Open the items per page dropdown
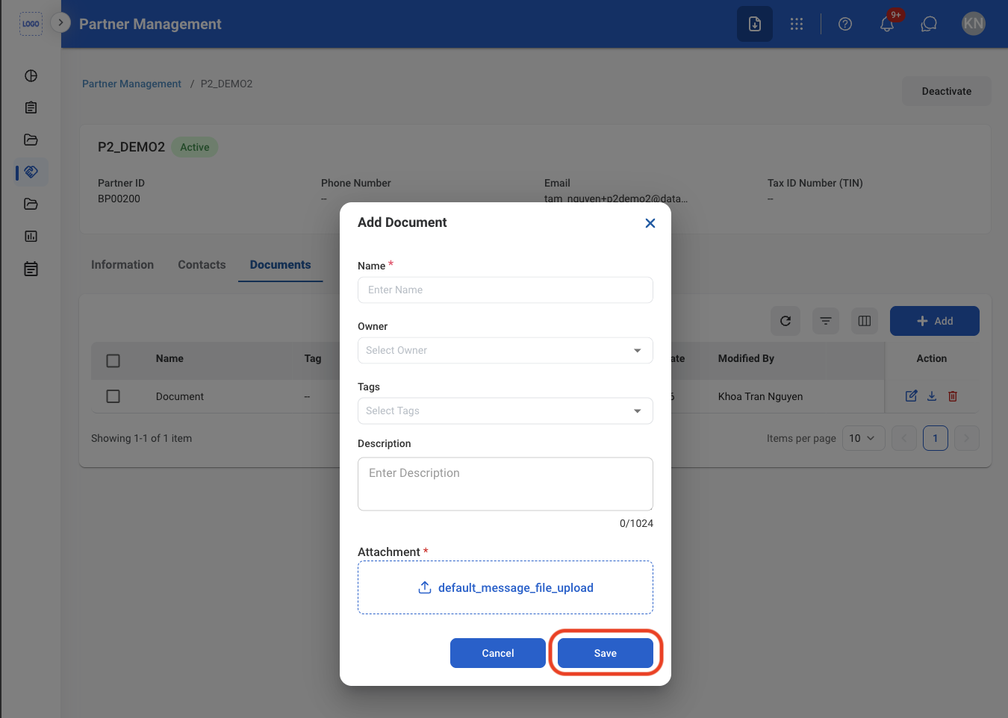Screen dimensions: 1008x718 864,438
